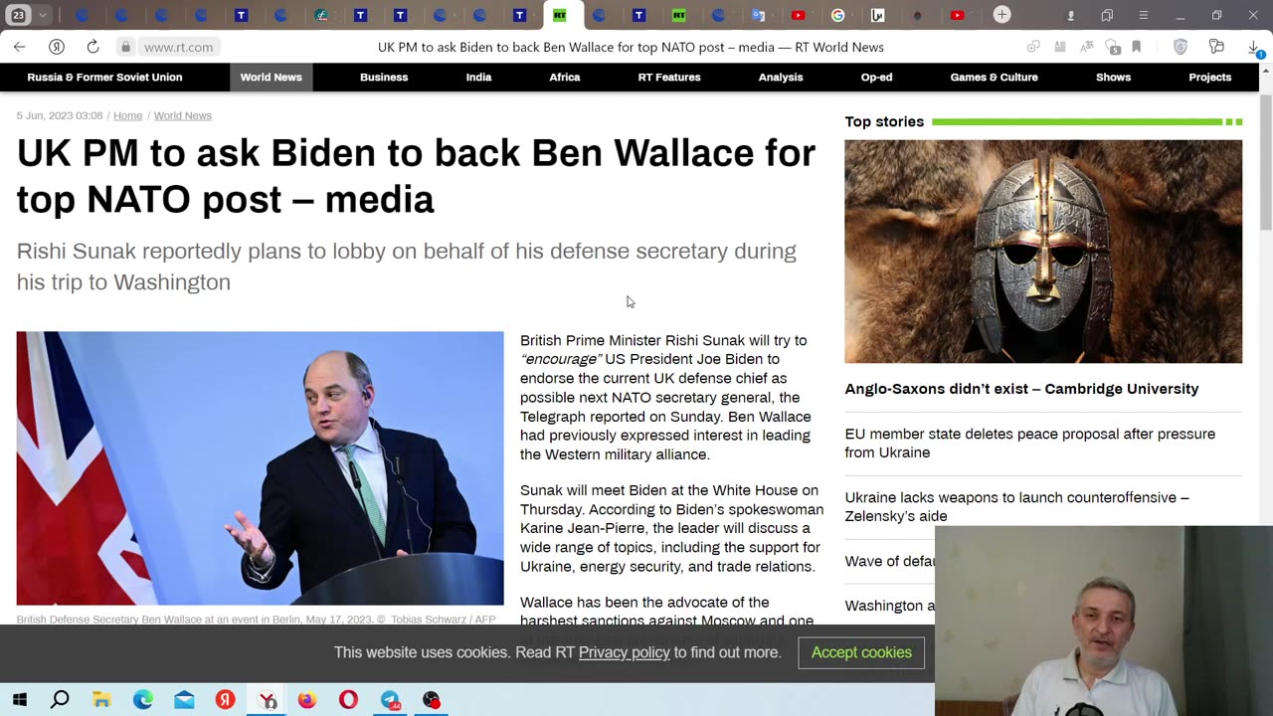
Task: Switch to the Google Translate tab
Action: point(758,15)
